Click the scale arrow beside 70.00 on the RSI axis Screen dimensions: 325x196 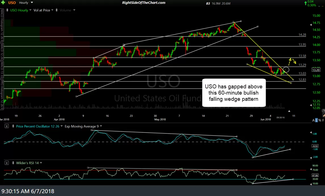point(311,169)
